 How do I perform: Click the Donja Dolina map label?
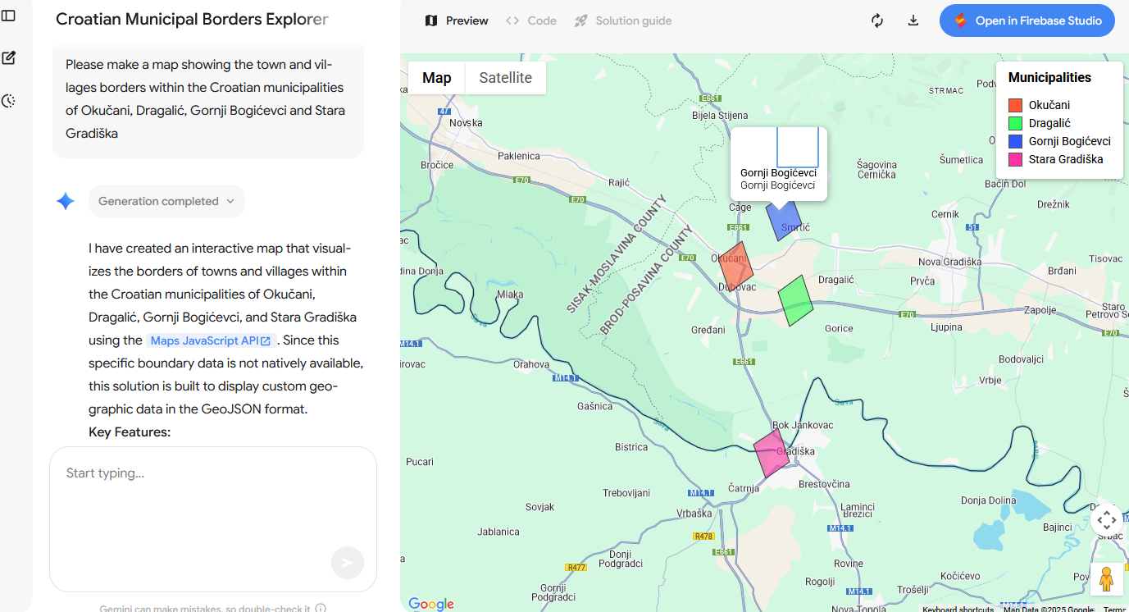click(988, 500)
